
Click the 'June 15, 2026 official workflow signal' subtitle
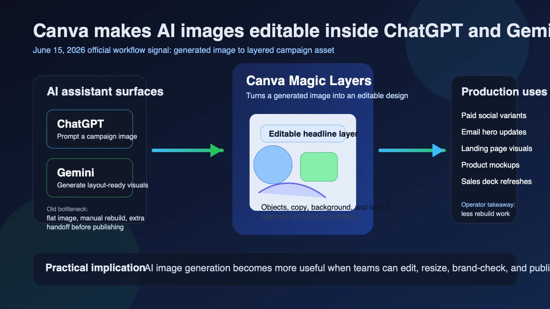pyautogui.click(x=184, y=50)
